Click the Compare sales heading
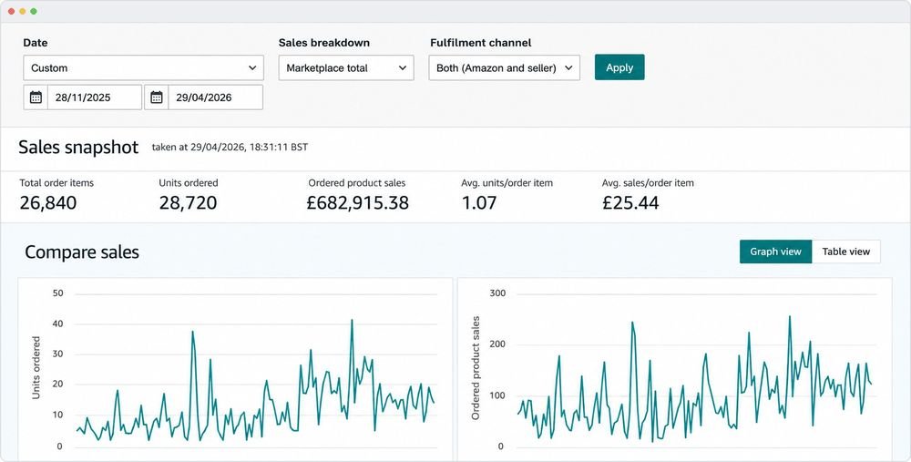911x462 pixels. 82,252
